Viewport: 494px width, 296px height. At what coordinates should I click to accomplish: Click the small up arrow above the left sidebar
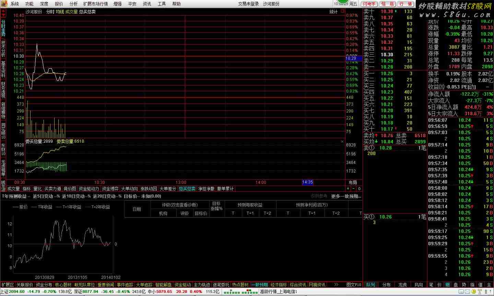point(3,10)
